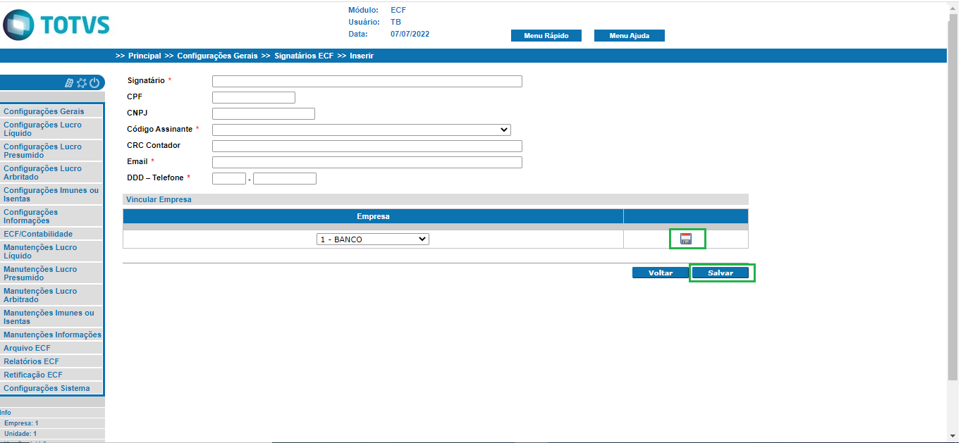Open the Empresa '1 - BANCO' dropdown
963x443 pixels.
pyautogui.click(x=373, y=239)
